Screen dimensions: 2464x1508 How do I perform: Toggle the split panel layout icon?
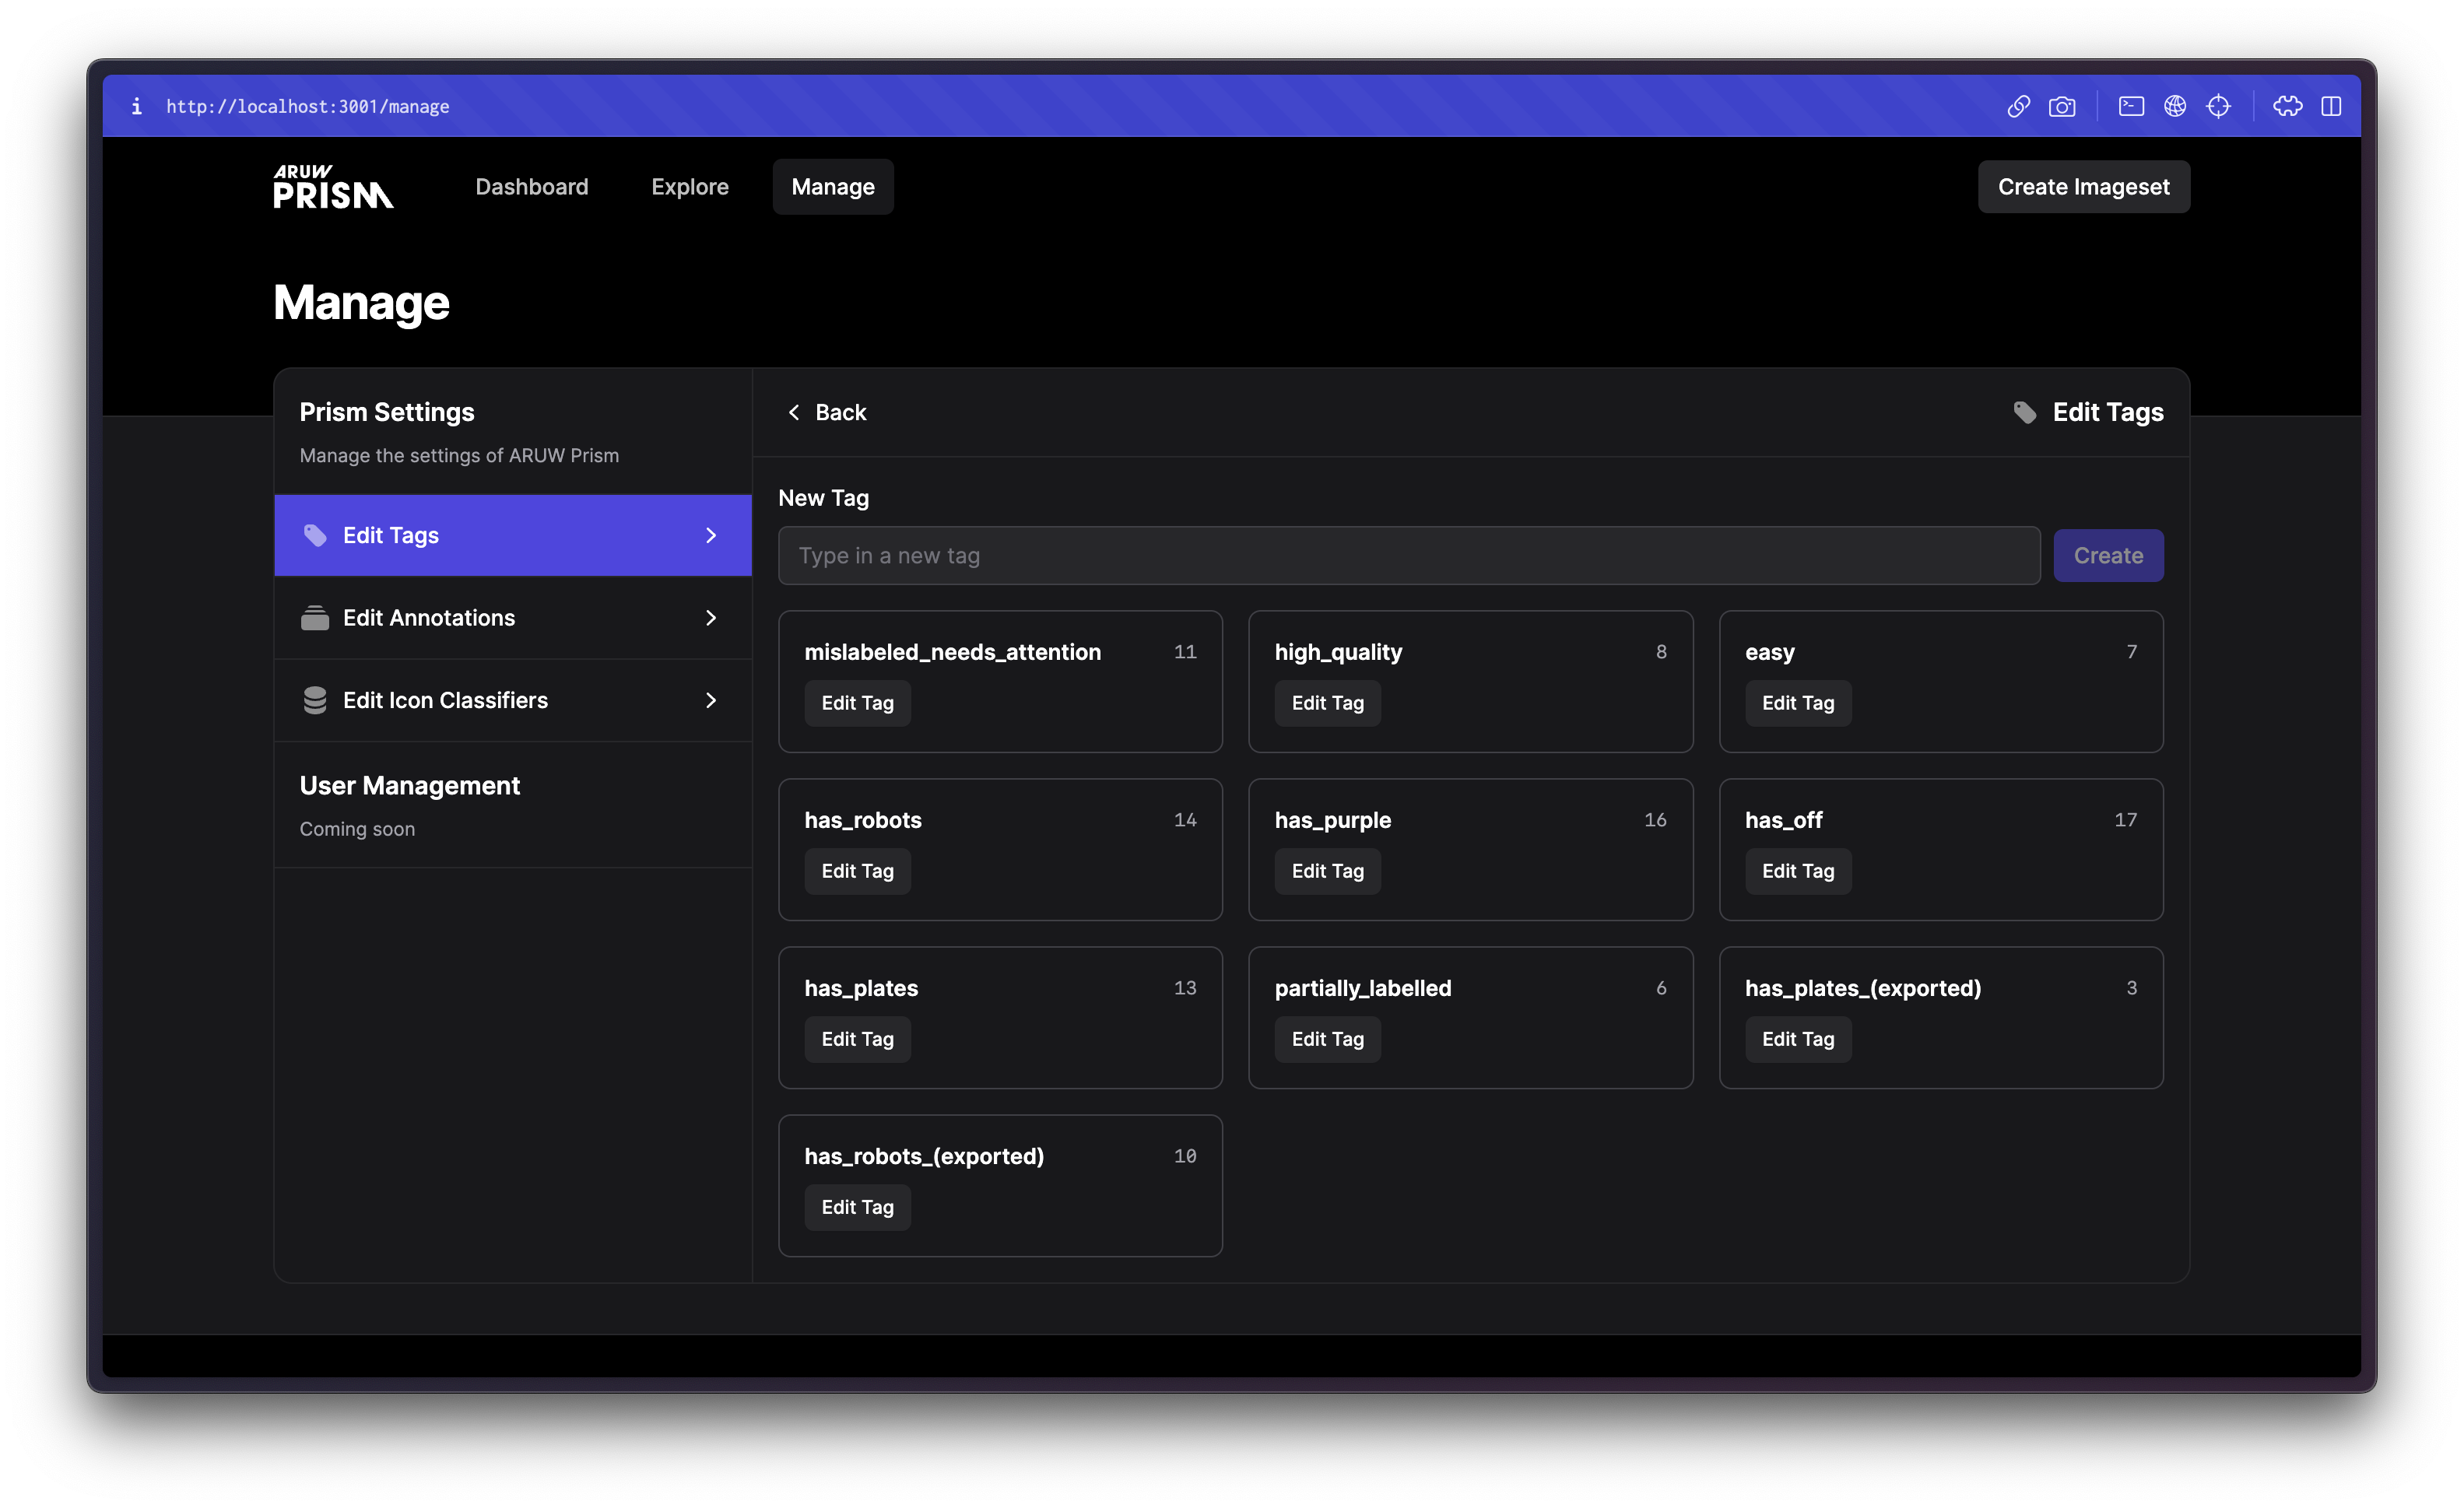(x=2331, y=106)
